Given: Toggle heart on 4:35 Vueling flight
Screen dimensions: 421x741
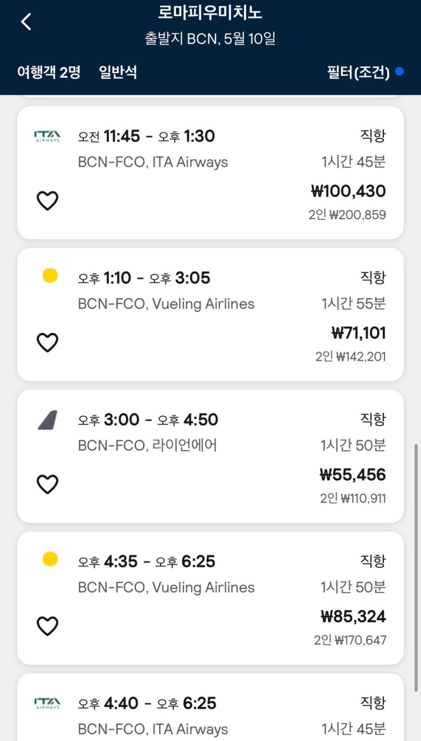Looking at the screenshot, I should coord(47,626).
